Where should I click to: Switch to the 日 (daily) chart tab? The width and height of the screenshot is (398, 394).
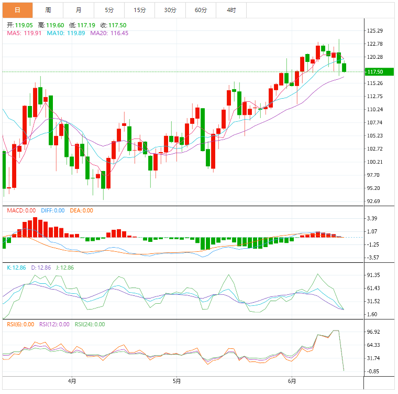pos(17,10)
